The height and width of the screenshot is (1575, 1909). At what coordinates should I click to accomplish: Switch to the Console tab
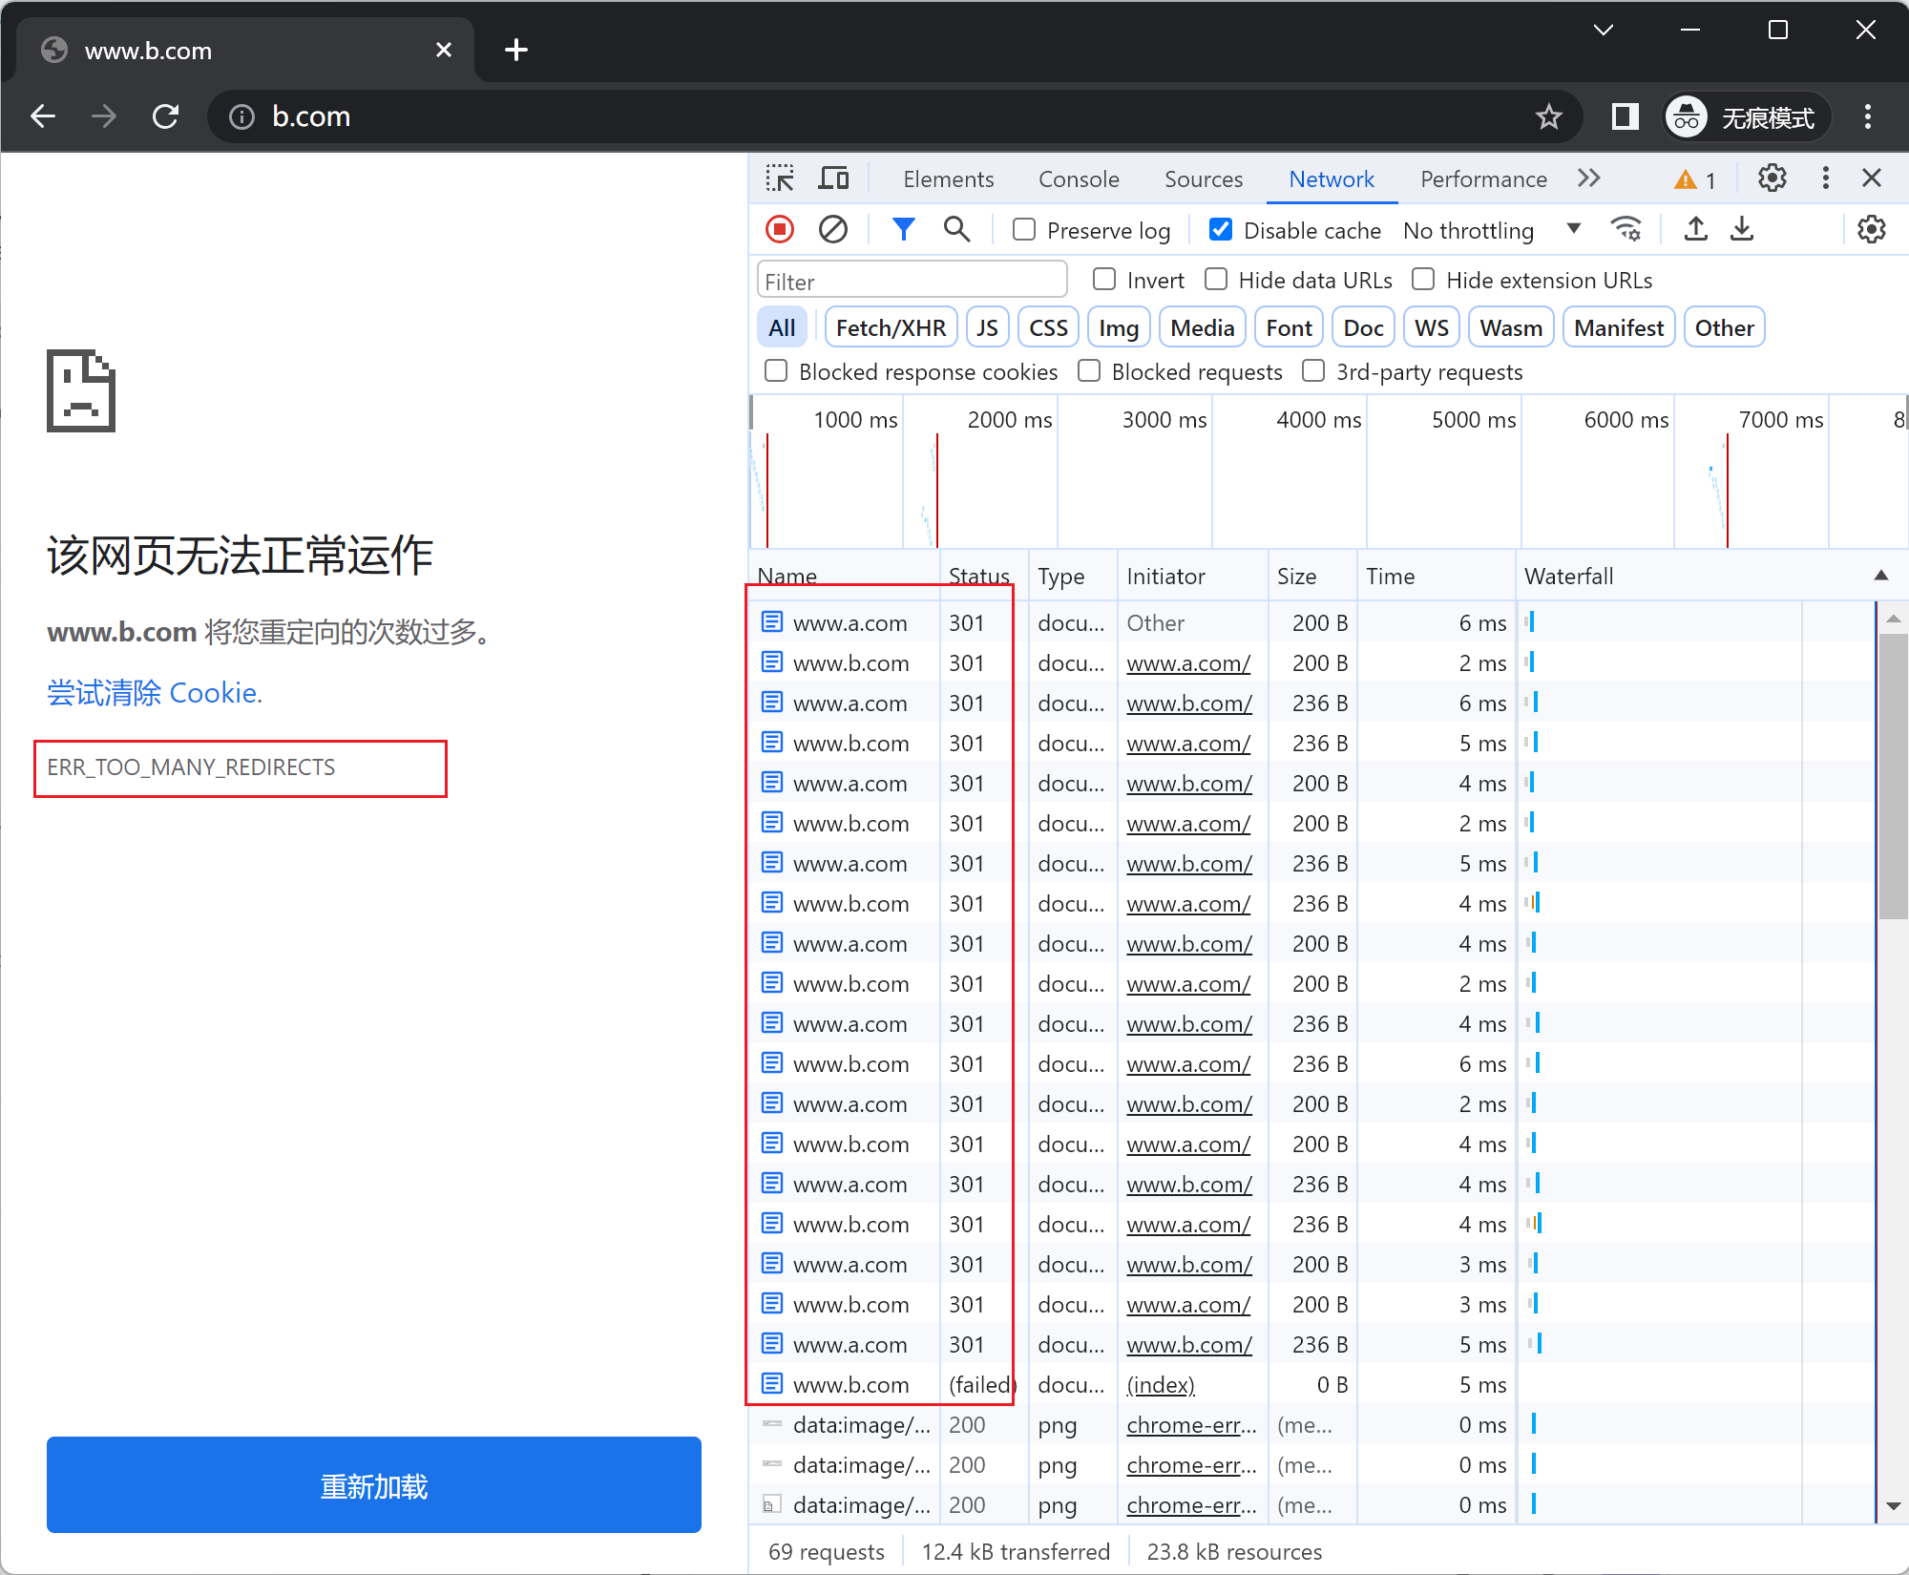pos(1079,179)
